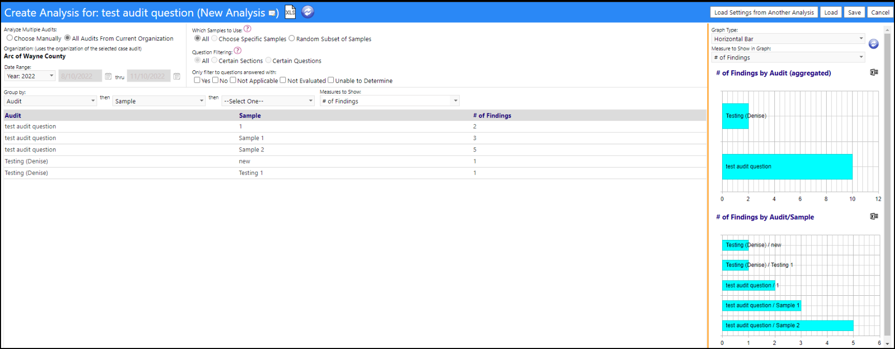Click '# of Findings by Audit (aggregated)' heading
895x349 pixels.
pos(773,73)
